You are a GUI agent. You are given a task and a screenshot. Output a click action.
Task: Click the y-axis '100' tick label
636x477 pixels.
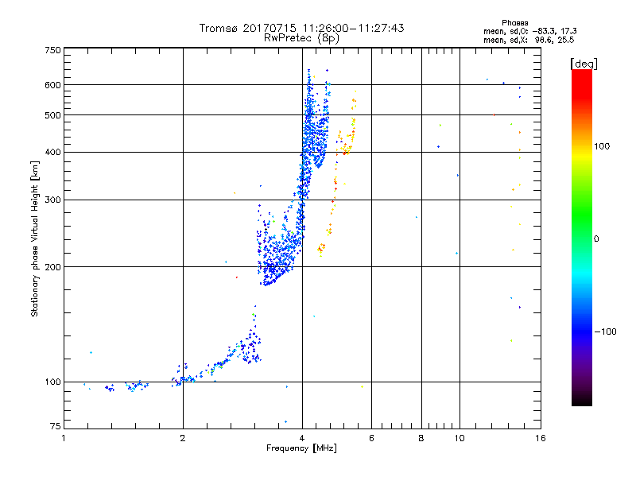pos(53,382)
